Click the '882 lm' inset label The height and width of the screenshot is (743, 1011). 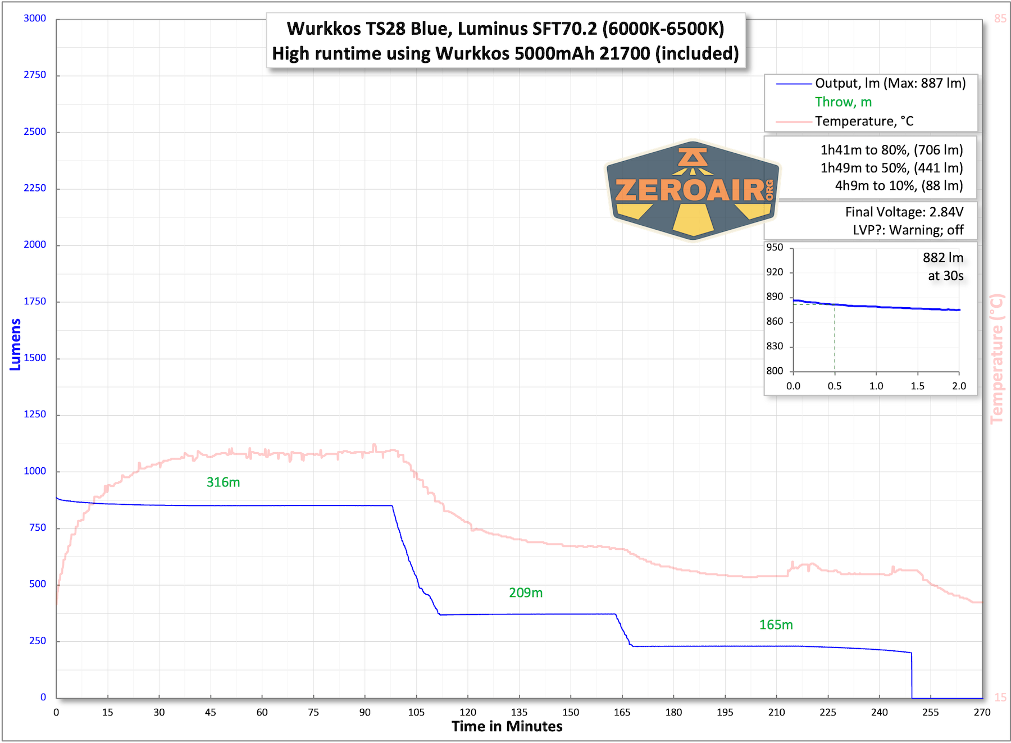tap(943, 258)
